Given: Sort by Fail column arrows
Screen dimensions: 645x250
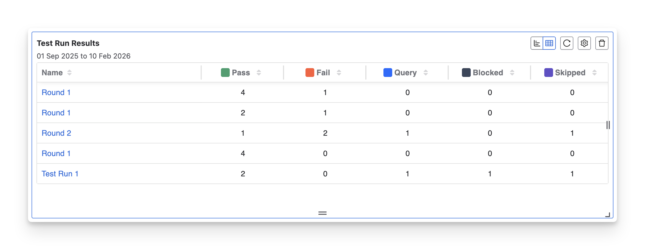Looking at the screenshot, I should (339, 73).
